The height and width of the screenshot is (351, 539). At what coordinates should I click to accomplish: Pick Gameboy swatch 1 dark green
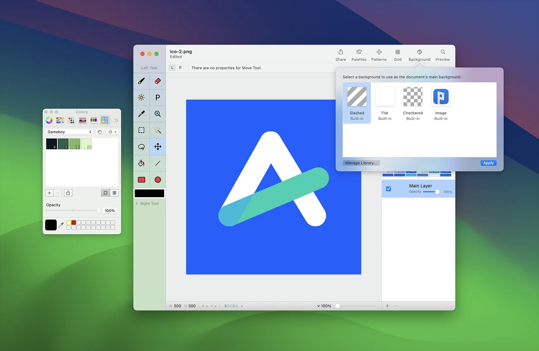(63, 144)
